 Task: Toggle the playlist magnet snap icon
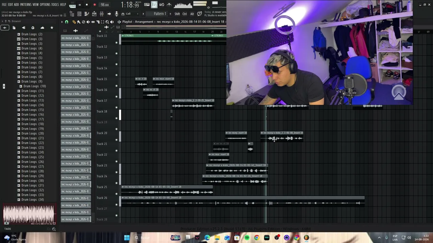67,22
